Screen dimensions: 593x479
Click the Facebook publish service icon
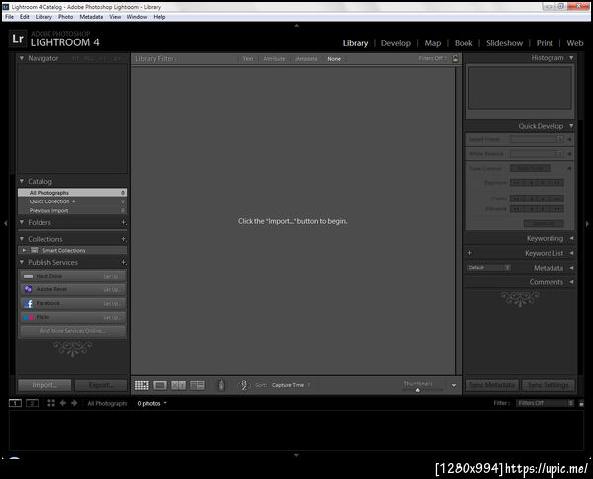point(28,303)
